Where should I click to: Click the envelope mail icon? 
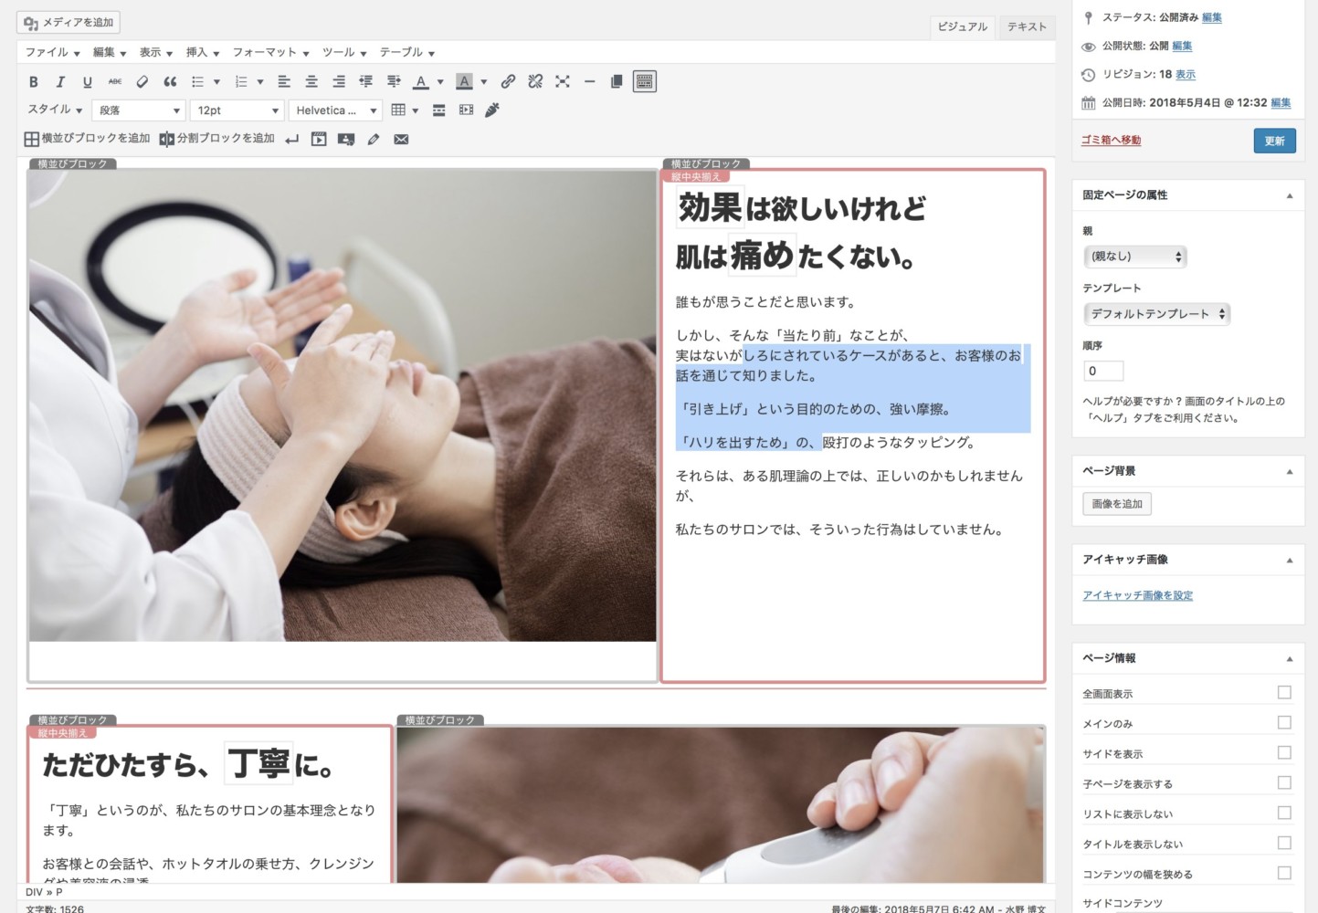[401, 140]
